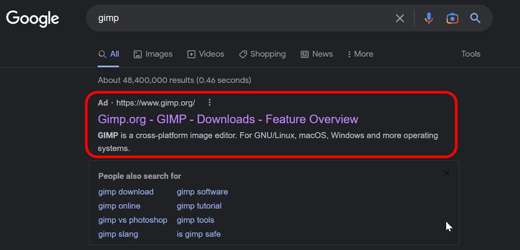Click the search magnifier icon
Image resolution: width=520 pixels, height=250 pixels.
475,18
